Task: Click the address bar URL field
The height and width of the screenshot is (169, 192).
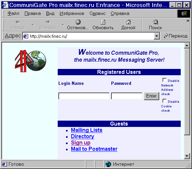Action: (x=91, y=36)
